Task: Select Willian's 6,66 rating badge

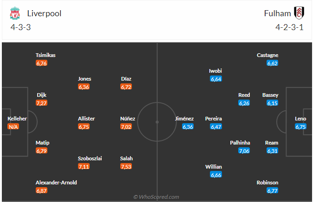Action: (x=215, y=175)
